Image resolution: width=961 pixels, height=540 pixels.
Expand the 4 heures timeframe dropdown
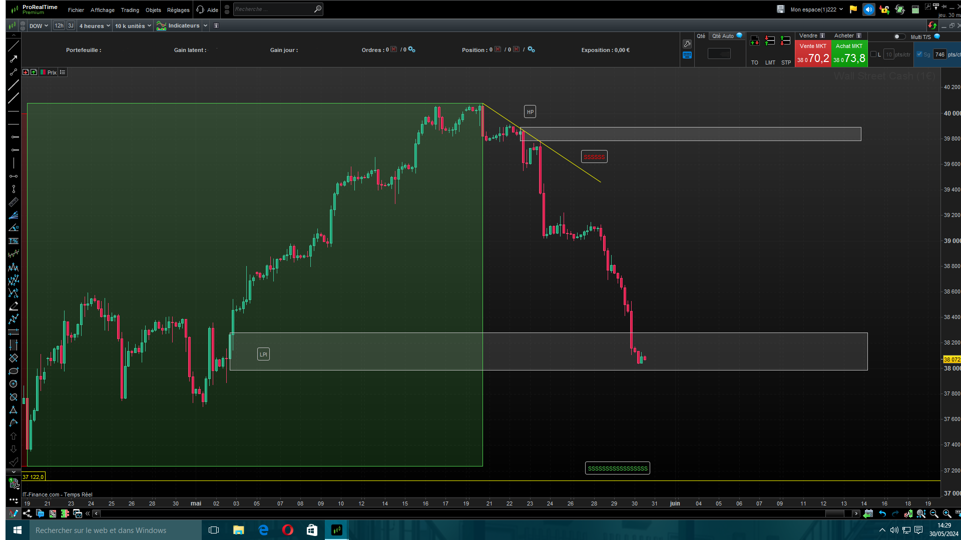pos(95,25)
